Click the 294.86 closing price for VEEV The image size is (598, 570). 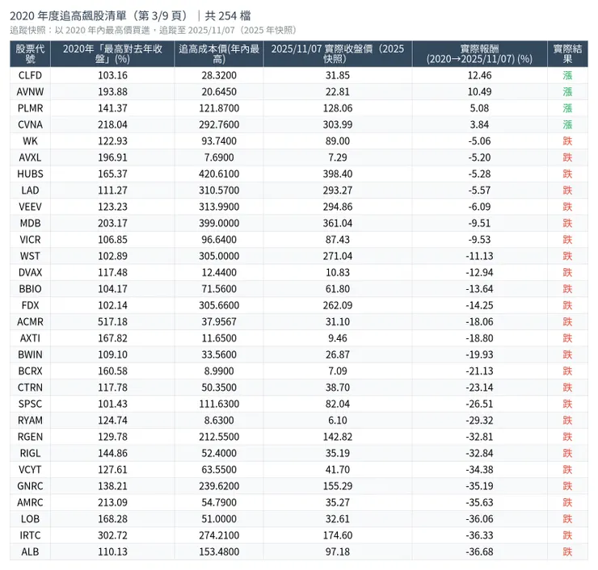338,207
